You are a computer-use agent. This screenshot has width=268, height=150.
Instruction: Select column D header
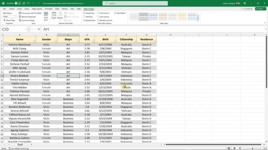pos(87,35)
